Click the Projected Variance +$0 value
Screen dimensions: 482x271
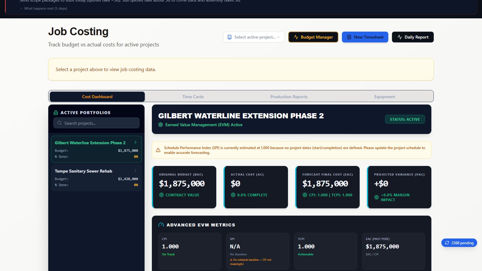(x=381, y=184)
